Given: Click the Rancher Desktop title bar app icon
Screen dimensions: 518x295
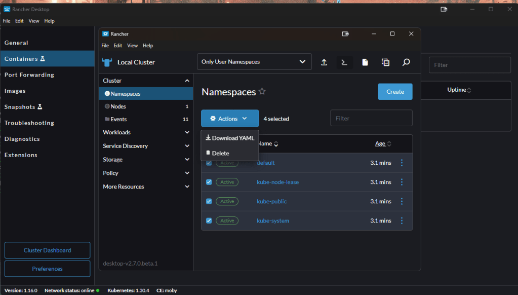Looking at the screenshot, I should (x=7, y=9).
